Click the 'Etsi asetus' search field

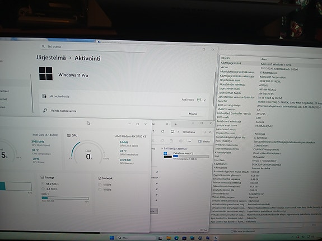tap(94, 47)
